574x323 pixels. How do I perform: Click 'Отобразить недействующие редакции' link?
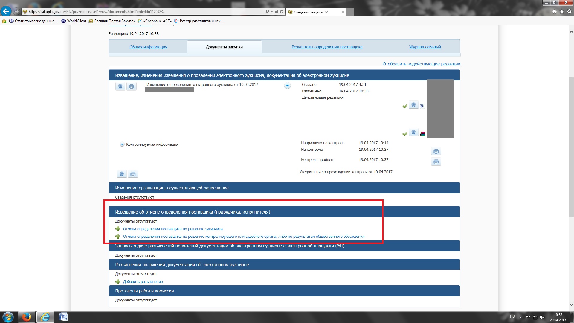pos(421,64)
